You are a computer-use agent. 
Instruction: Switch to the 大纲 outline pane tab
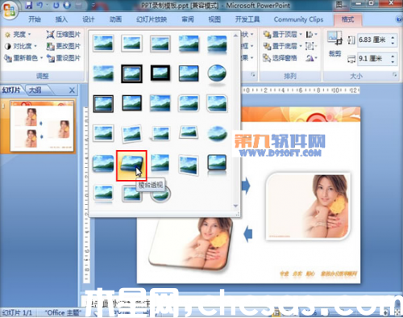35,90
